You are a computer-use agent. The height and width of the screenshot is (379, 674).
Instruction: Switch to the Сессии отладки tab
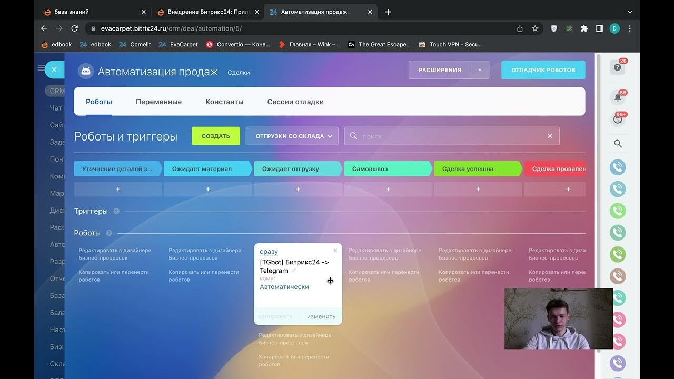click(295, 102)
